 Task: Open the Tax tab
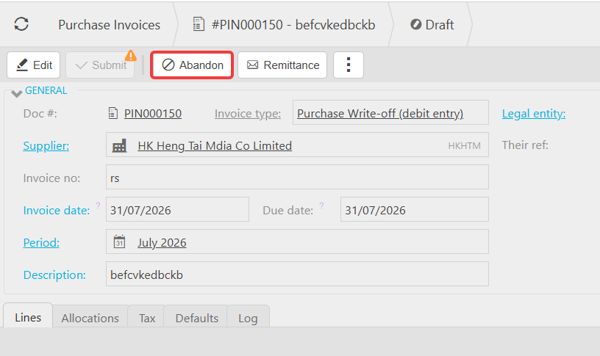tap(147, 317)
